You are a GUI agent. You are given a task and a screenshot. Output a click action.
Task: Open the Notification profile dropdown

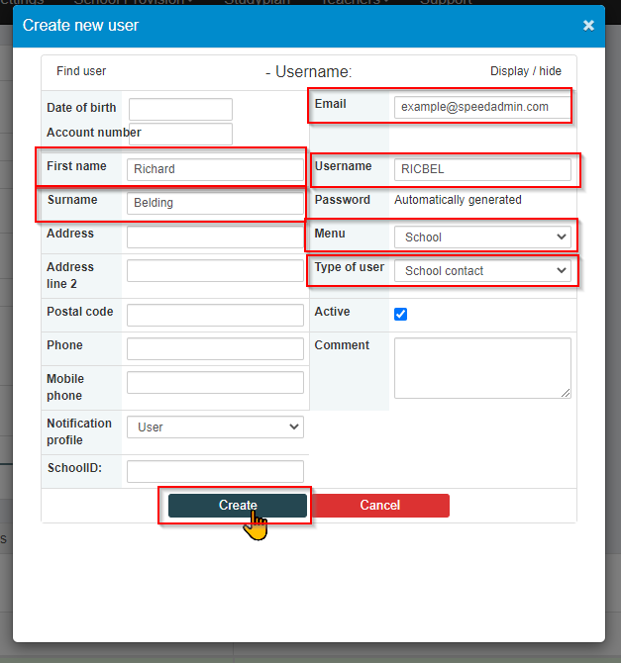[x=215, y=427]
